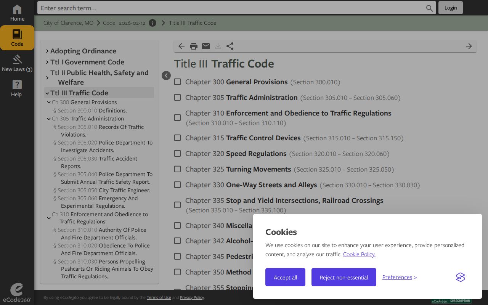Expand Ttl II Public Health, Safety node
Screen dimensions: 488x305
[x=47, y=78]
